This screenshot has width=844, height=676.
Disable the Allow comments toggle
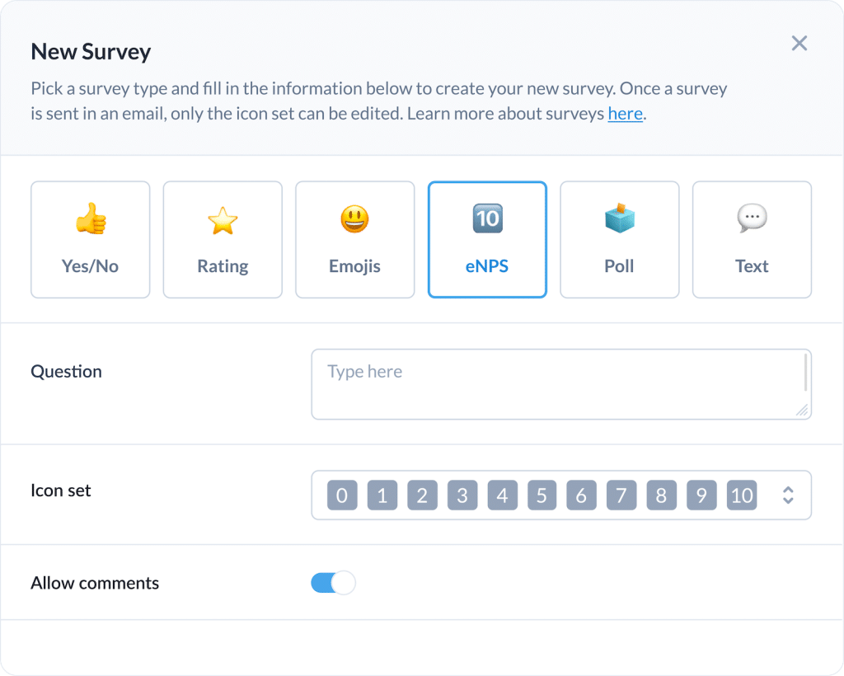333,583
